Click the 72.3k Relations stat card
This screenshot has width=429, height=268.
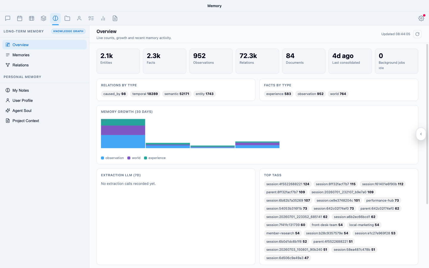(x=257, y=61)
